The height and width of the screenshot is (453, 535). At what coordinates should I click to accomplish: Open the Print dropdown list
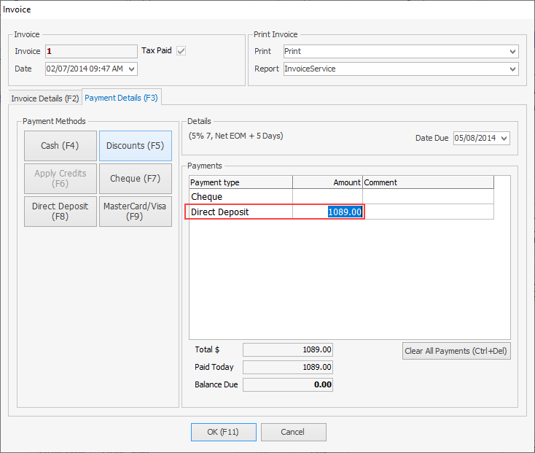tap(512, 52)
